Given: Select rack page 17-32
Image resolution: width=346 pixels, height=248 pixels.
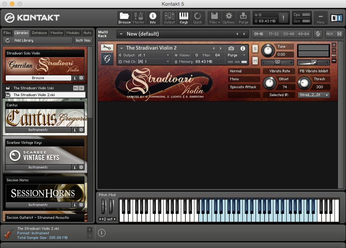Looking at the screenshot, I should 274,34.
